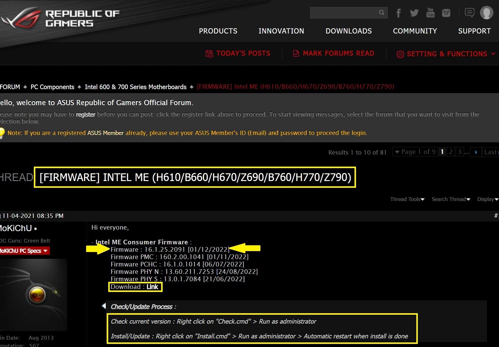Image resolution: width=499 pixels, height=347 pixels.
Task: Open the Twitter social icon
Action: 414,13
